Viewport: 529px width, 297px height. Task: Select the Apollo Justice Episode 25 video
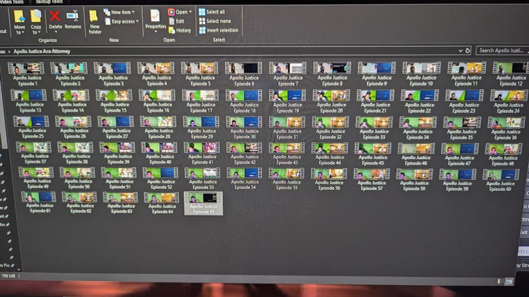(32, 127)
